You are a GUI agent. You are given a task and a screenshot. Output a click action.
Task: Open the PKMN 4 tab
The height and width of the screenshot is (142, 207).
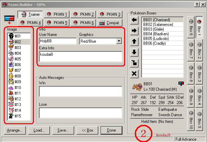(30, 23)
